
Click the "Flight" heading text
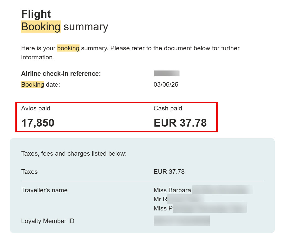tap(36, 14)
